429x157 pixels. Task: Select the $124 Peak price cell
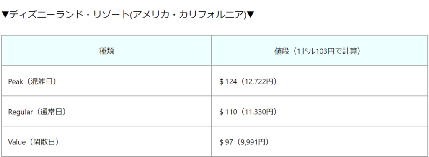[x=319, y=81]
